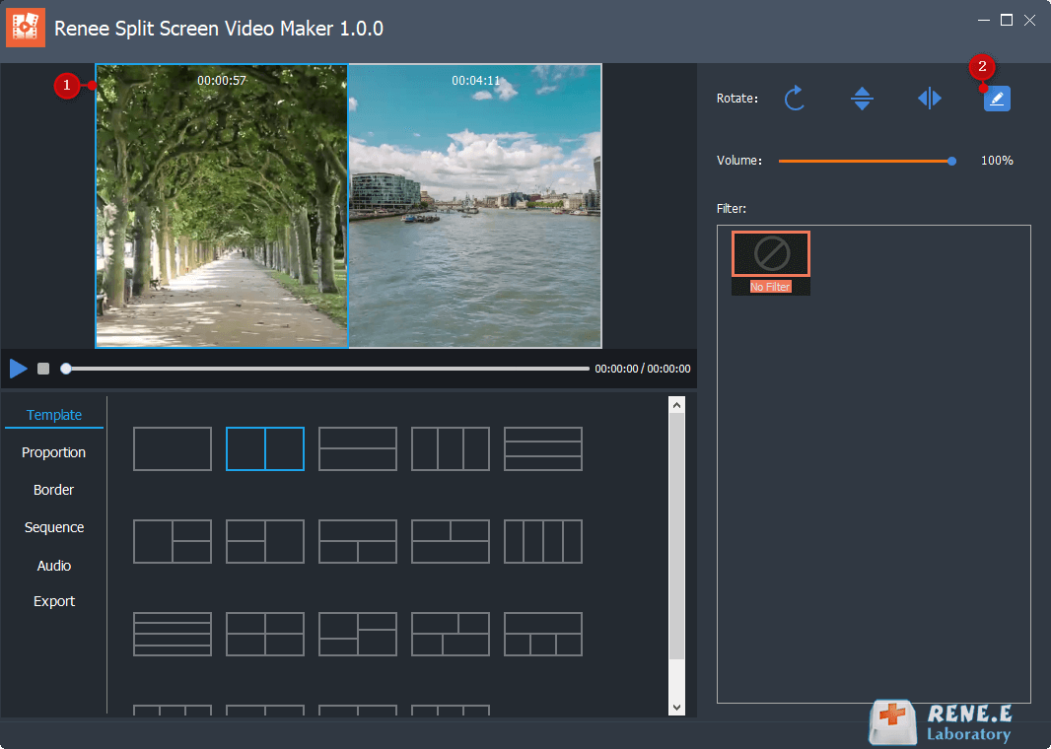Open the edit pencil tool
Viewport: 1051px width, 749px height.
pos(996,99)
